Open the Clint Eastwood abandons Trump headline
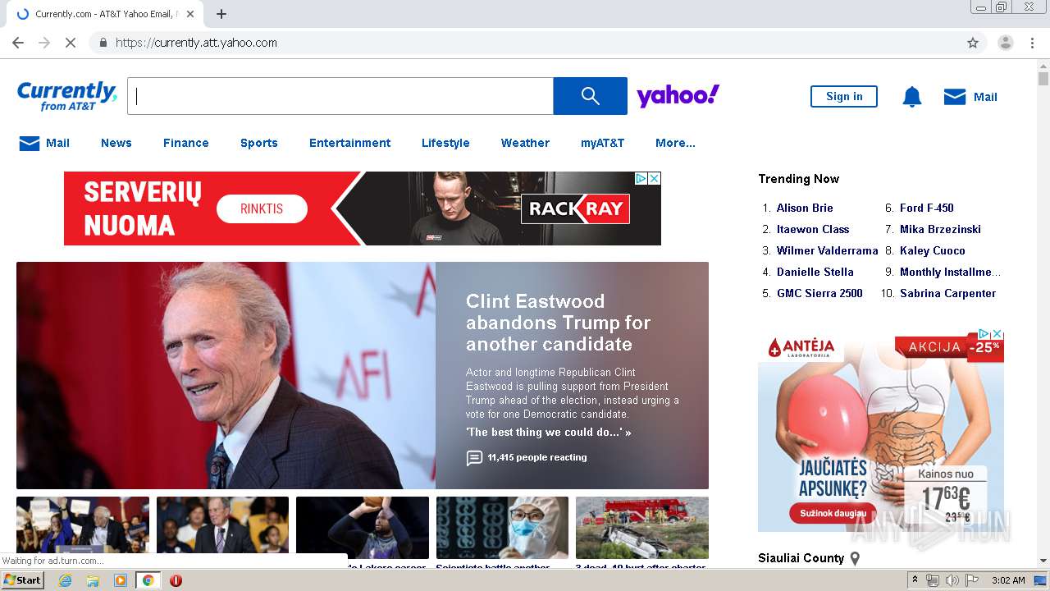This screenshot has width=1050, height=591. pos(559,323)
